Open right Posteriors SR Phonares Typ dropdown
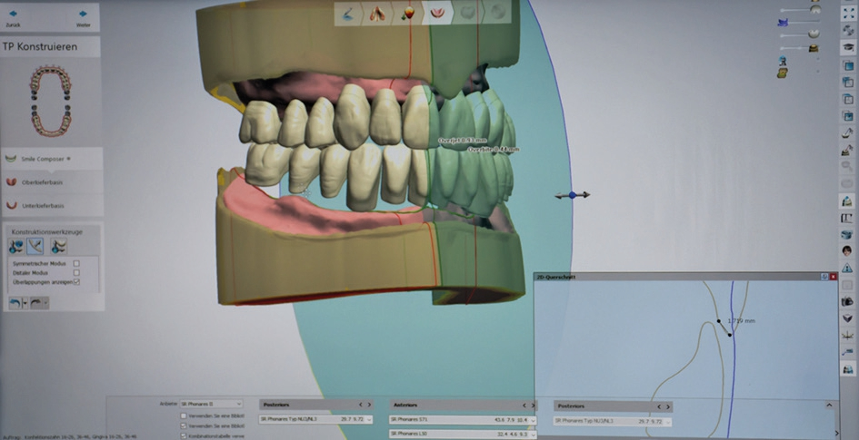The height and width of the screenshot is (440, 859). [x=613, y=422]
